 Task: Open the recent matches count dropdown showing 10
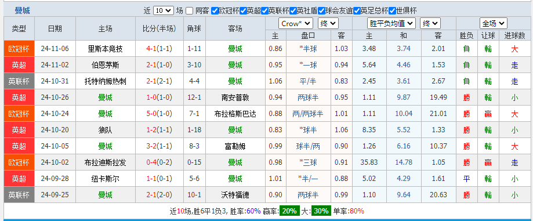(163, 10)
